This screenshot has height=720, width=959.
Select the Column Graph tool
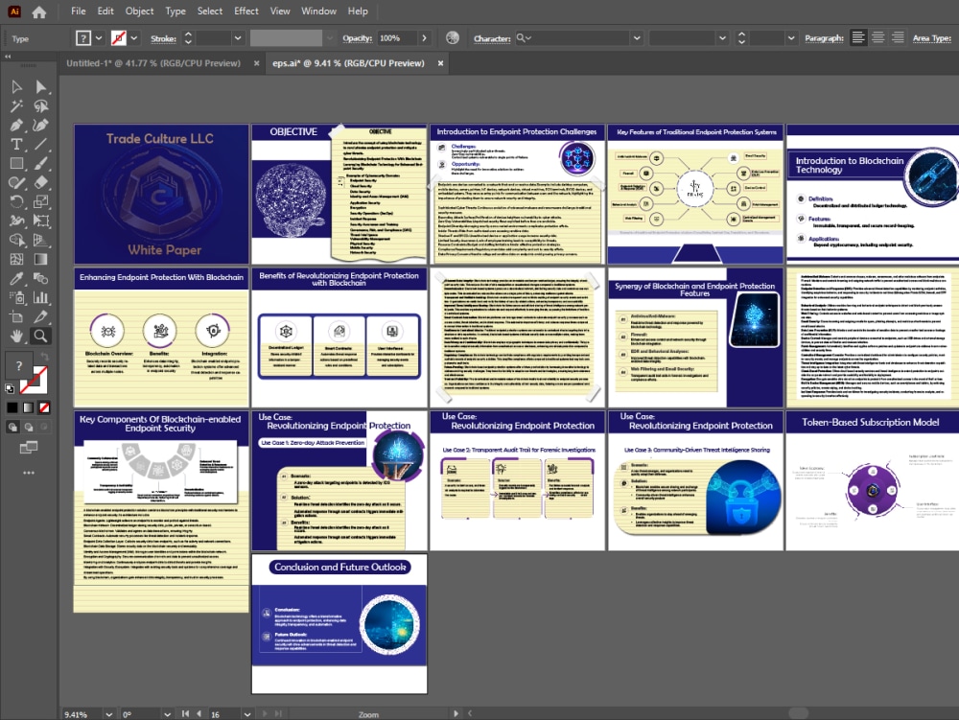[x=41, y=297]
